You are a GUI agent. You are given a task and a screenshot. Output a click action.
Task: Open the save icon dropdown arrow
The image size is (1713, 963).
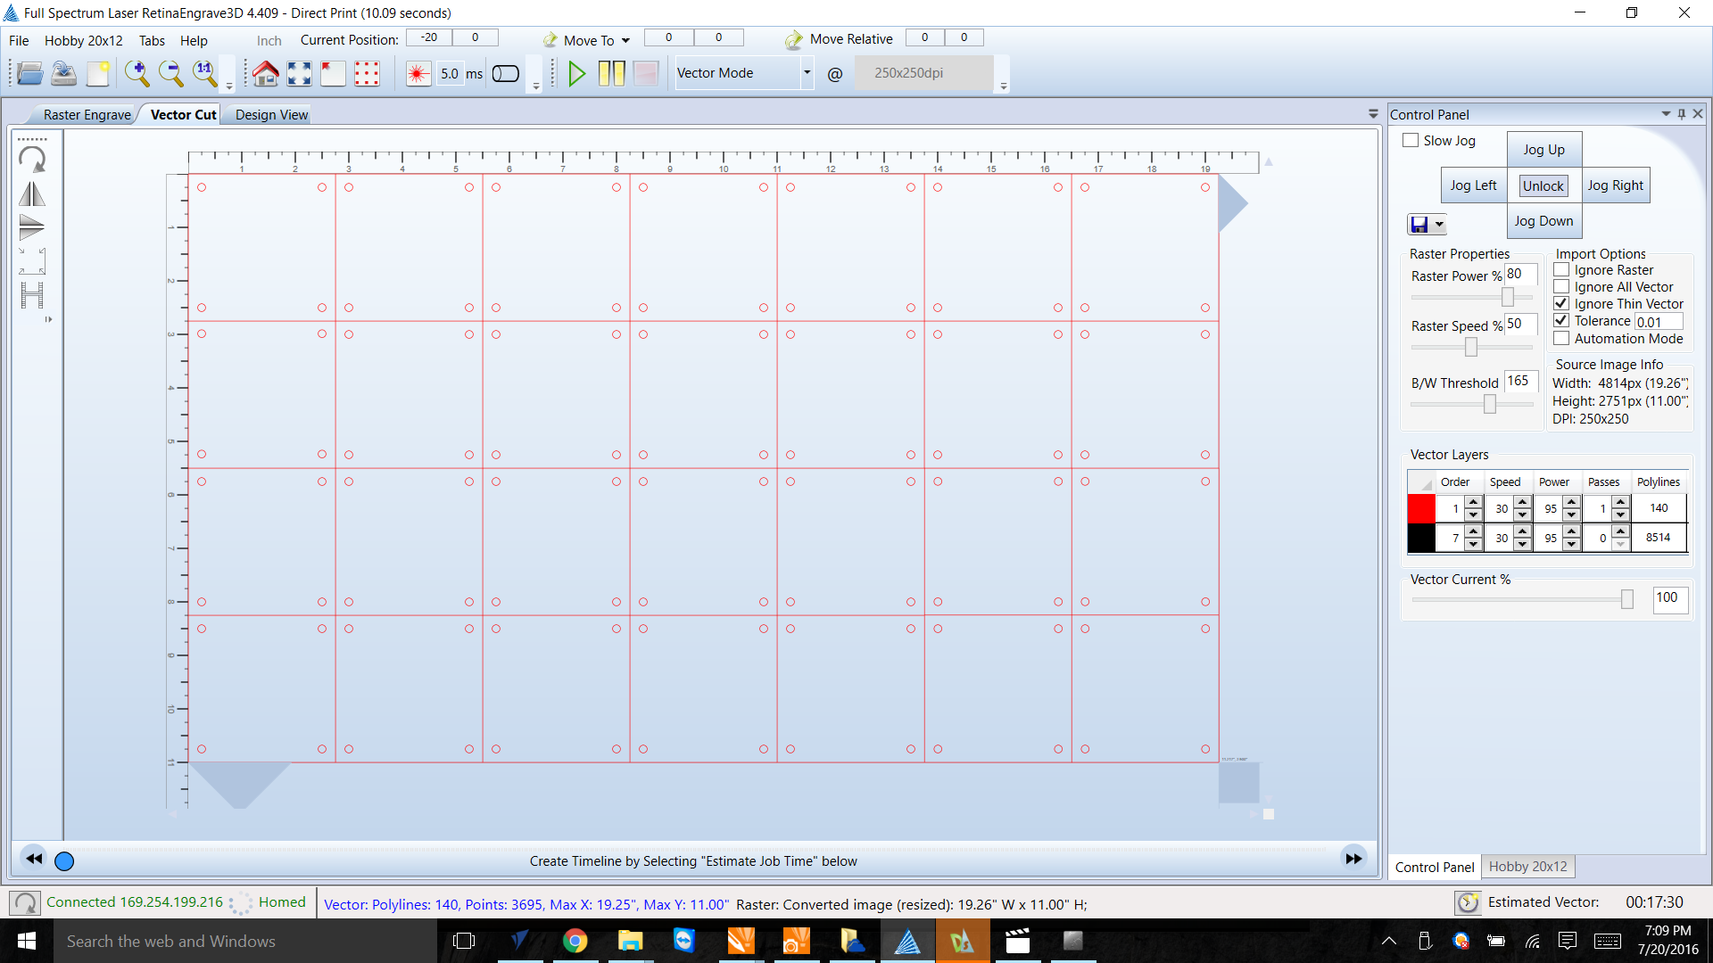pyautogui.click(x=1439, y=225)
